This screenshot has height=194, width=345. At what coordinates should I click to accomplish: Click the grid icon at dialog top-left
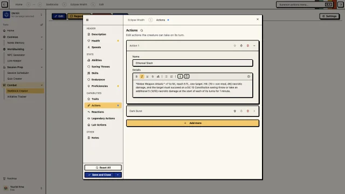point(87,20)
